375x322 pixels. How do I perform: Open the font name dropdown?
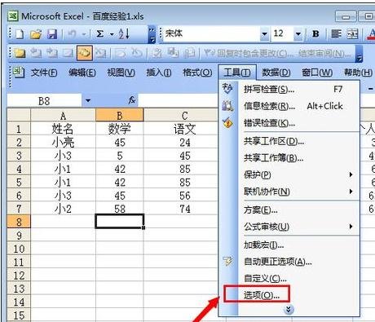(264, 34)
